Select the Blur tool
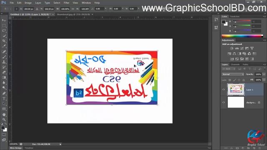Screen dimensions: 267x150 4,82
